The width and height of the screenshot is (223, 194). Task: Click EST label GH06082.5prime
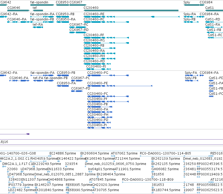(165, 169)
